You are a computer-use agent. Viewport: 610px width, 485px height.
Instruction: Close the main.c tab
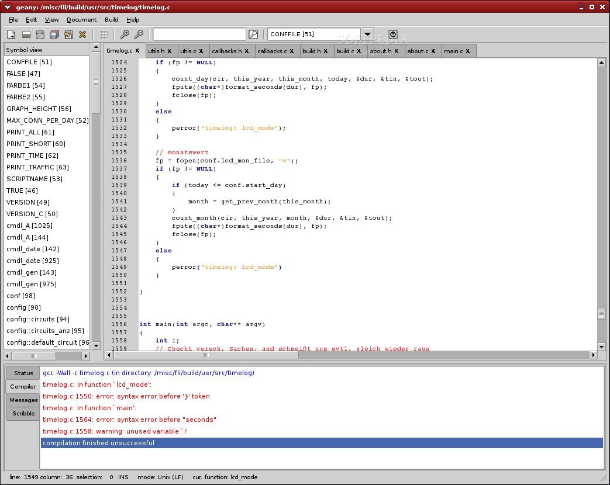(468, 51)
